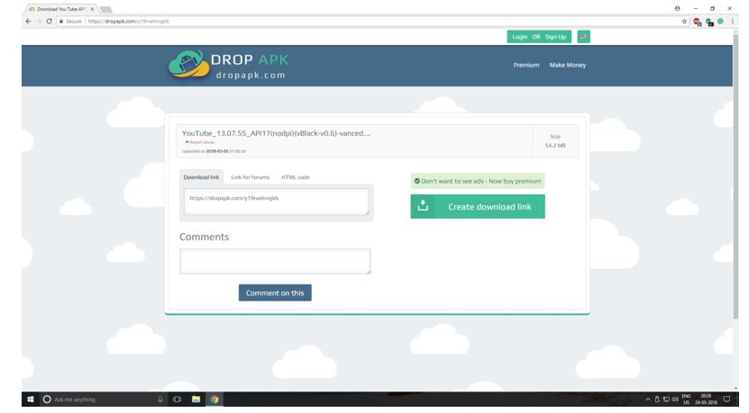Screen dimensions: 749x413
Task: Click the Uploaded on date text
Action: (214, 151)
